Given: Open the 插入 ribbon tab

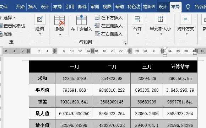Looking at the screenshot, I should (33, 6).
